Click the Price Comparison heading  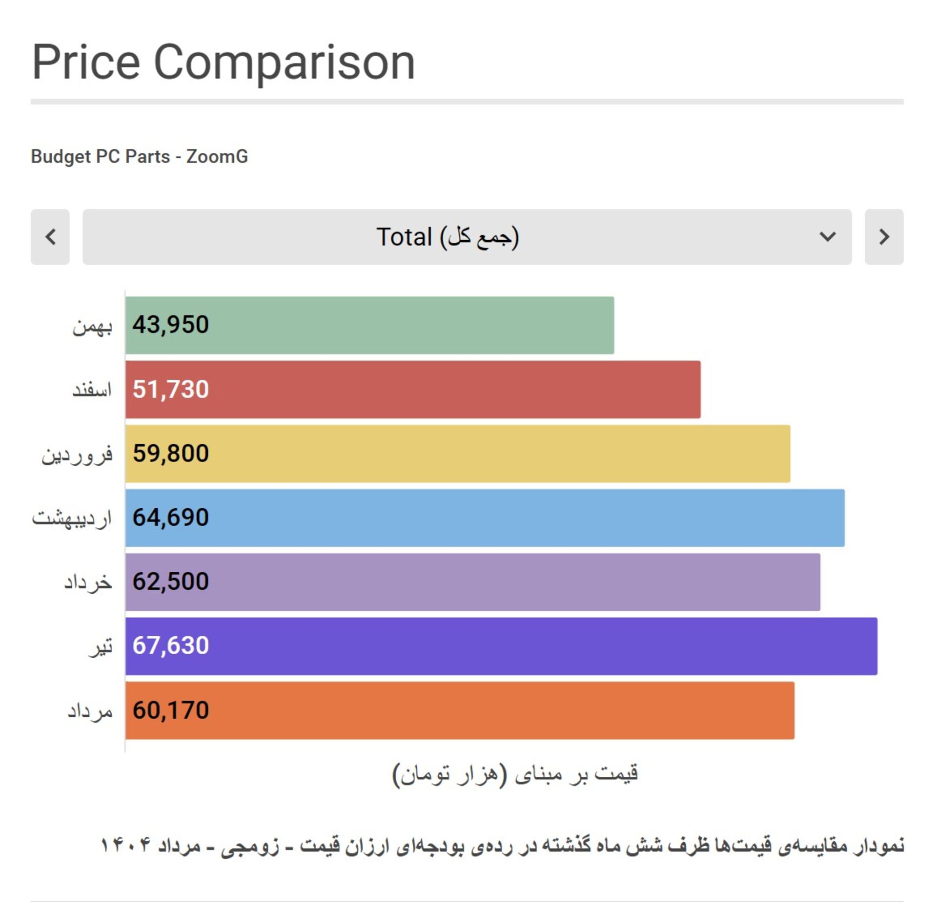click(x=224, y=62)
